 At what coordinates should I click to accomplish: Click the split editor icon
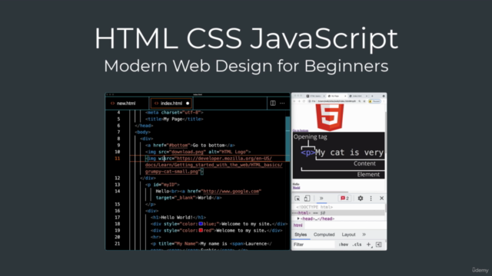[x=273, y=103]
